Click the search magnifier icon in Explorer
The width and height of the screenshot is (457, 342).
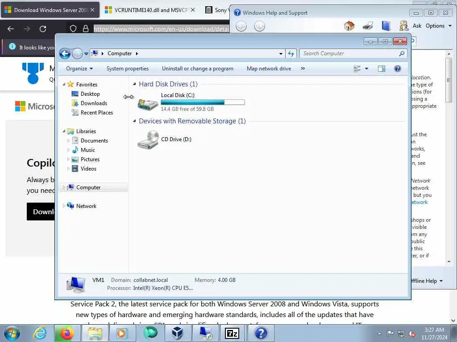(402, 53)
